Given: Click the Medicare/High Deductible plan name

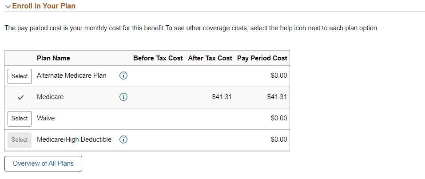Looking at the screenshot, I should pos(74,139).
